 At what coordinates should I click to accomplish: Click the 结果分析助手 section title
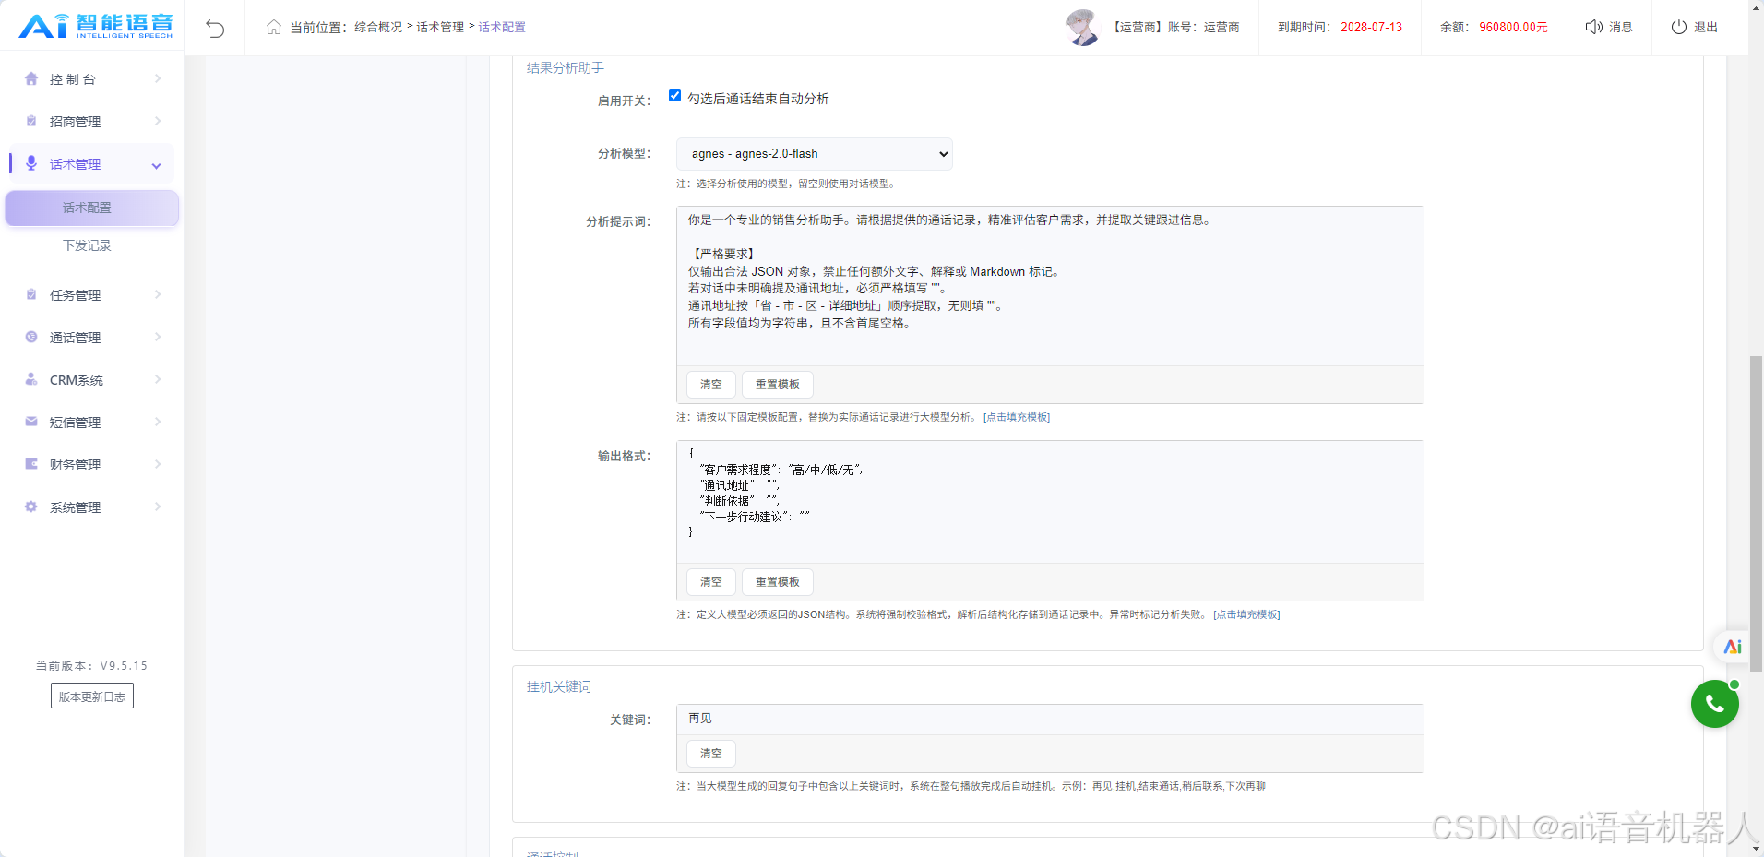(566, 67)
